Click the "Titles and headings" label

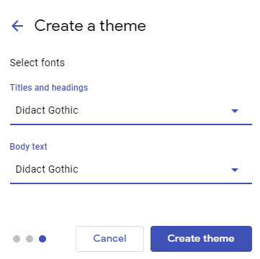[49, 88]
